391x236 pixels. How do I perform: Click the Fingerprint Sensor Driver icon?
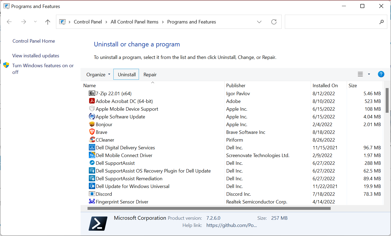pos(92,202)
